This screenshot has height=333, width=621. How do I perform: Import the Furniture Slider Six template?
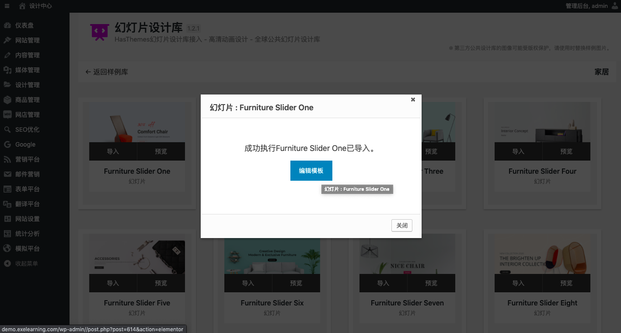(x=248, y=283)
